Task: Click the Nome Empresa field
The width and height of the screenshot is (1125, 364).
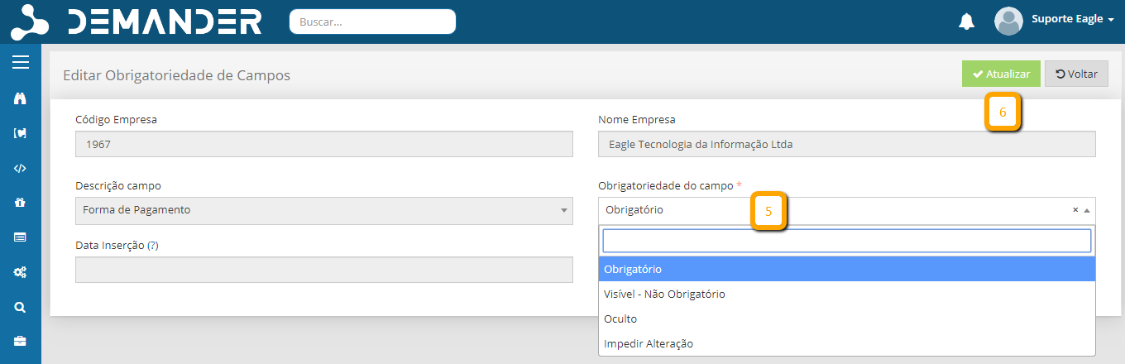Action: [847, 144]
